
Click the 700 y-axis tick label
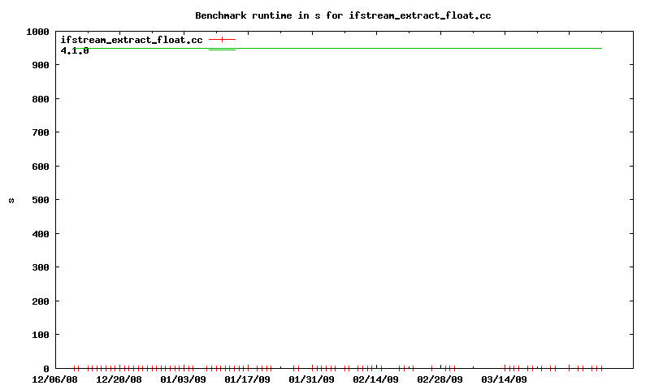(x=39, y=132)
